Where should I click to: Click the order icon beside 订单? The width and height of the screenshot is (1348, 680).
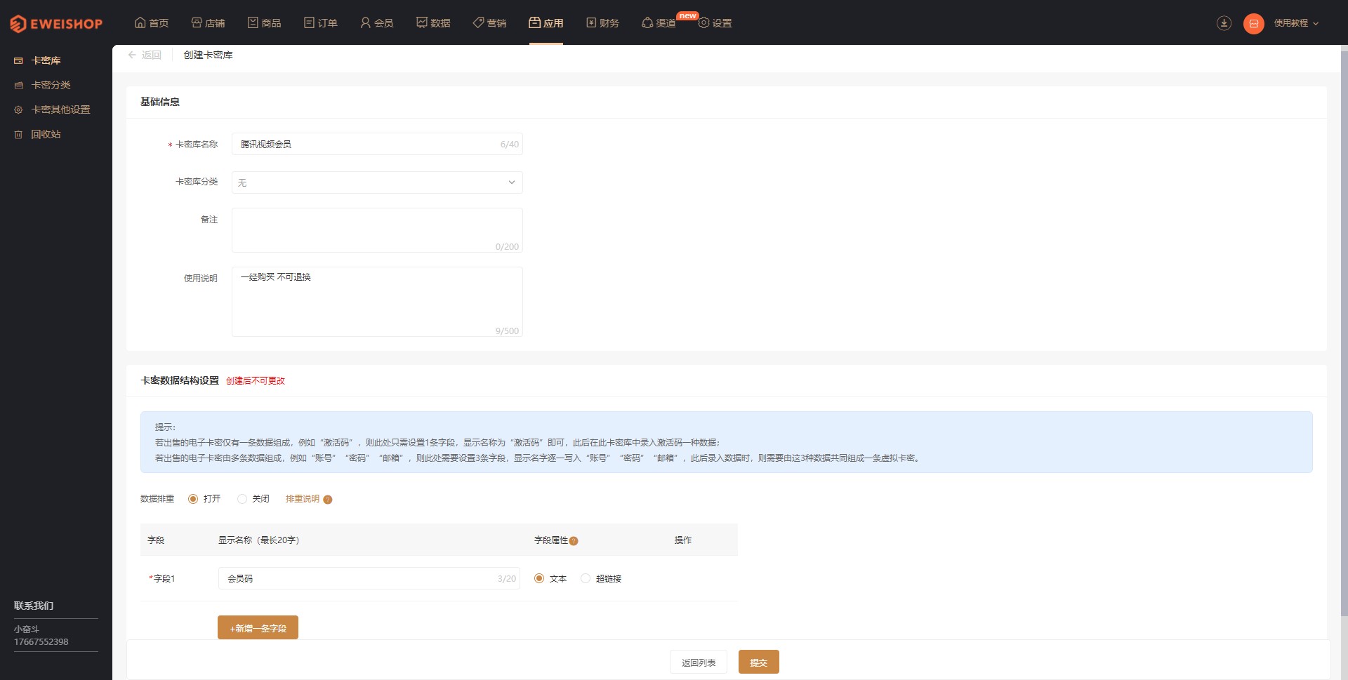(x=309, y=22)
